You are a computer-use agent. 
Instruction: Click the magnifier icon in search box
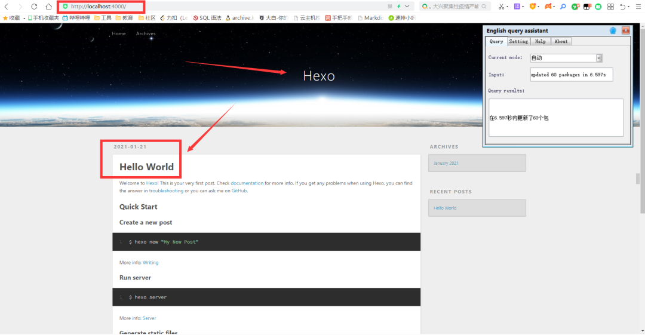[484, 7]
